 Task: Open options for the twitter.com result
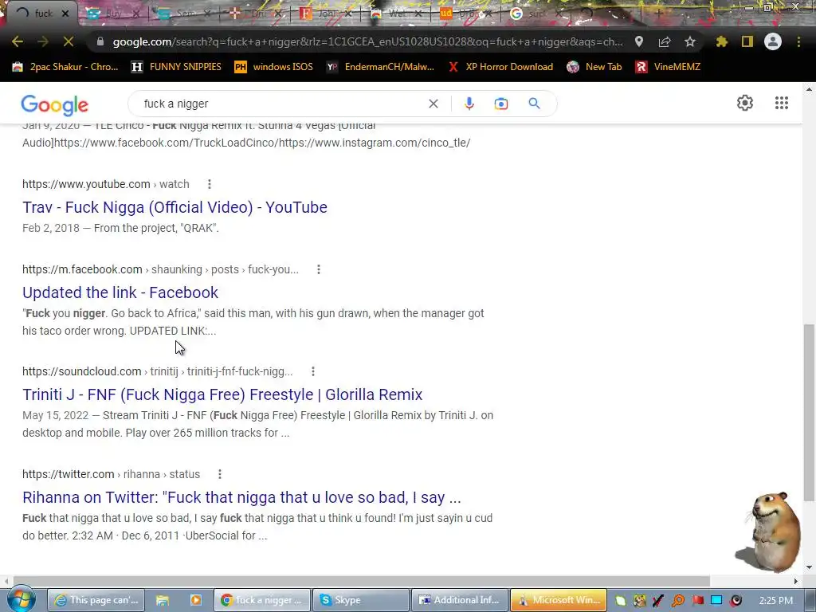tap(220, 474)
